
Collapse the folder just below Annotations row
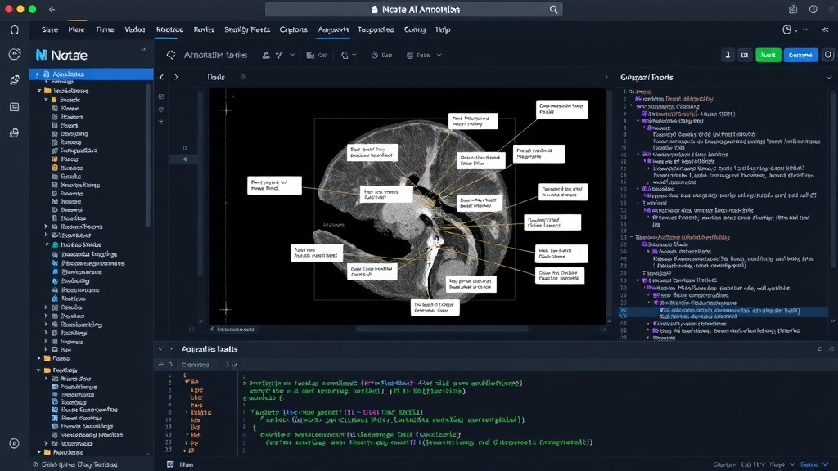tap(39, 91)
